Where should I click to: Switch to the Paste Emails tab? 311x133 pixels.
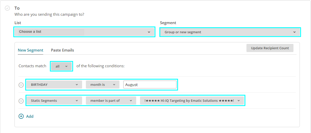coord(63,50)
